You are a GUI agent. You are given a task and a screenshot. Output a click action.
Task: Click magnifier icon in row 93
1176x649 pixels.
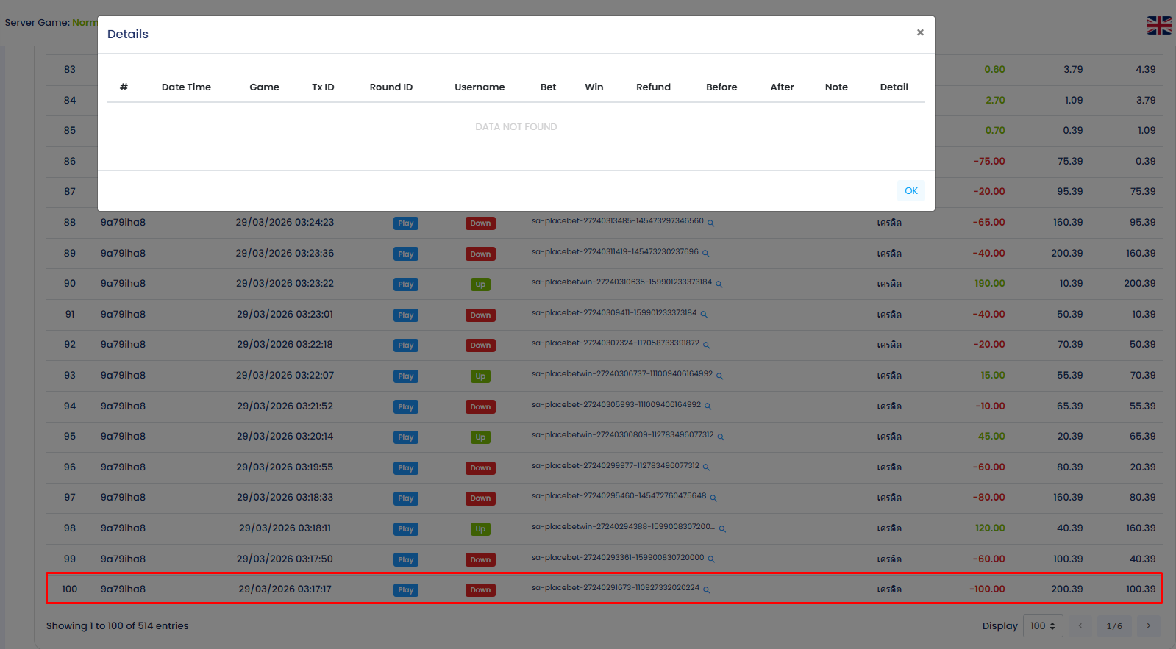[719, 376]
